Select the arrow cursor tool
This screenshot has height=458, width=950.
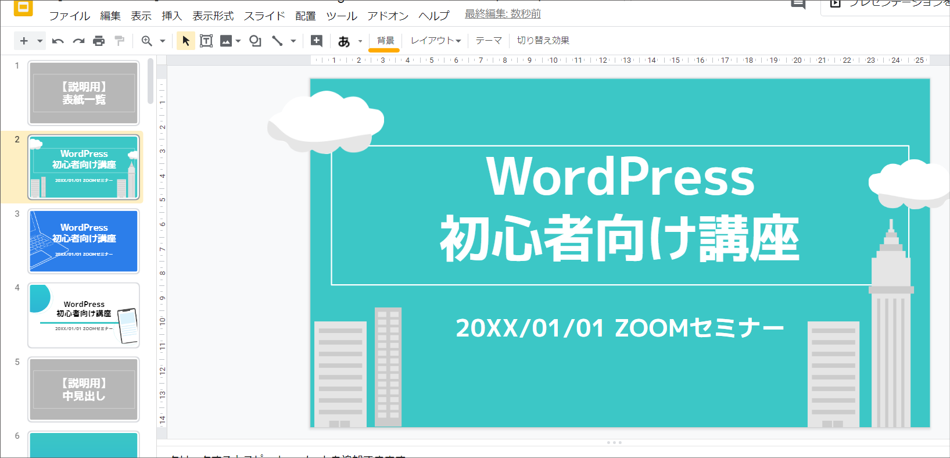pyautogui.click(x=186, y=41)
